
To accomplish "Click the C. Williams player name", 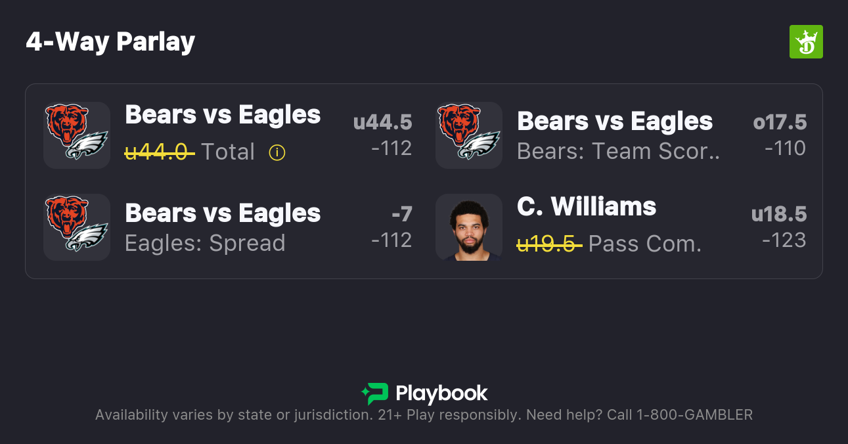I will point(587,207).
